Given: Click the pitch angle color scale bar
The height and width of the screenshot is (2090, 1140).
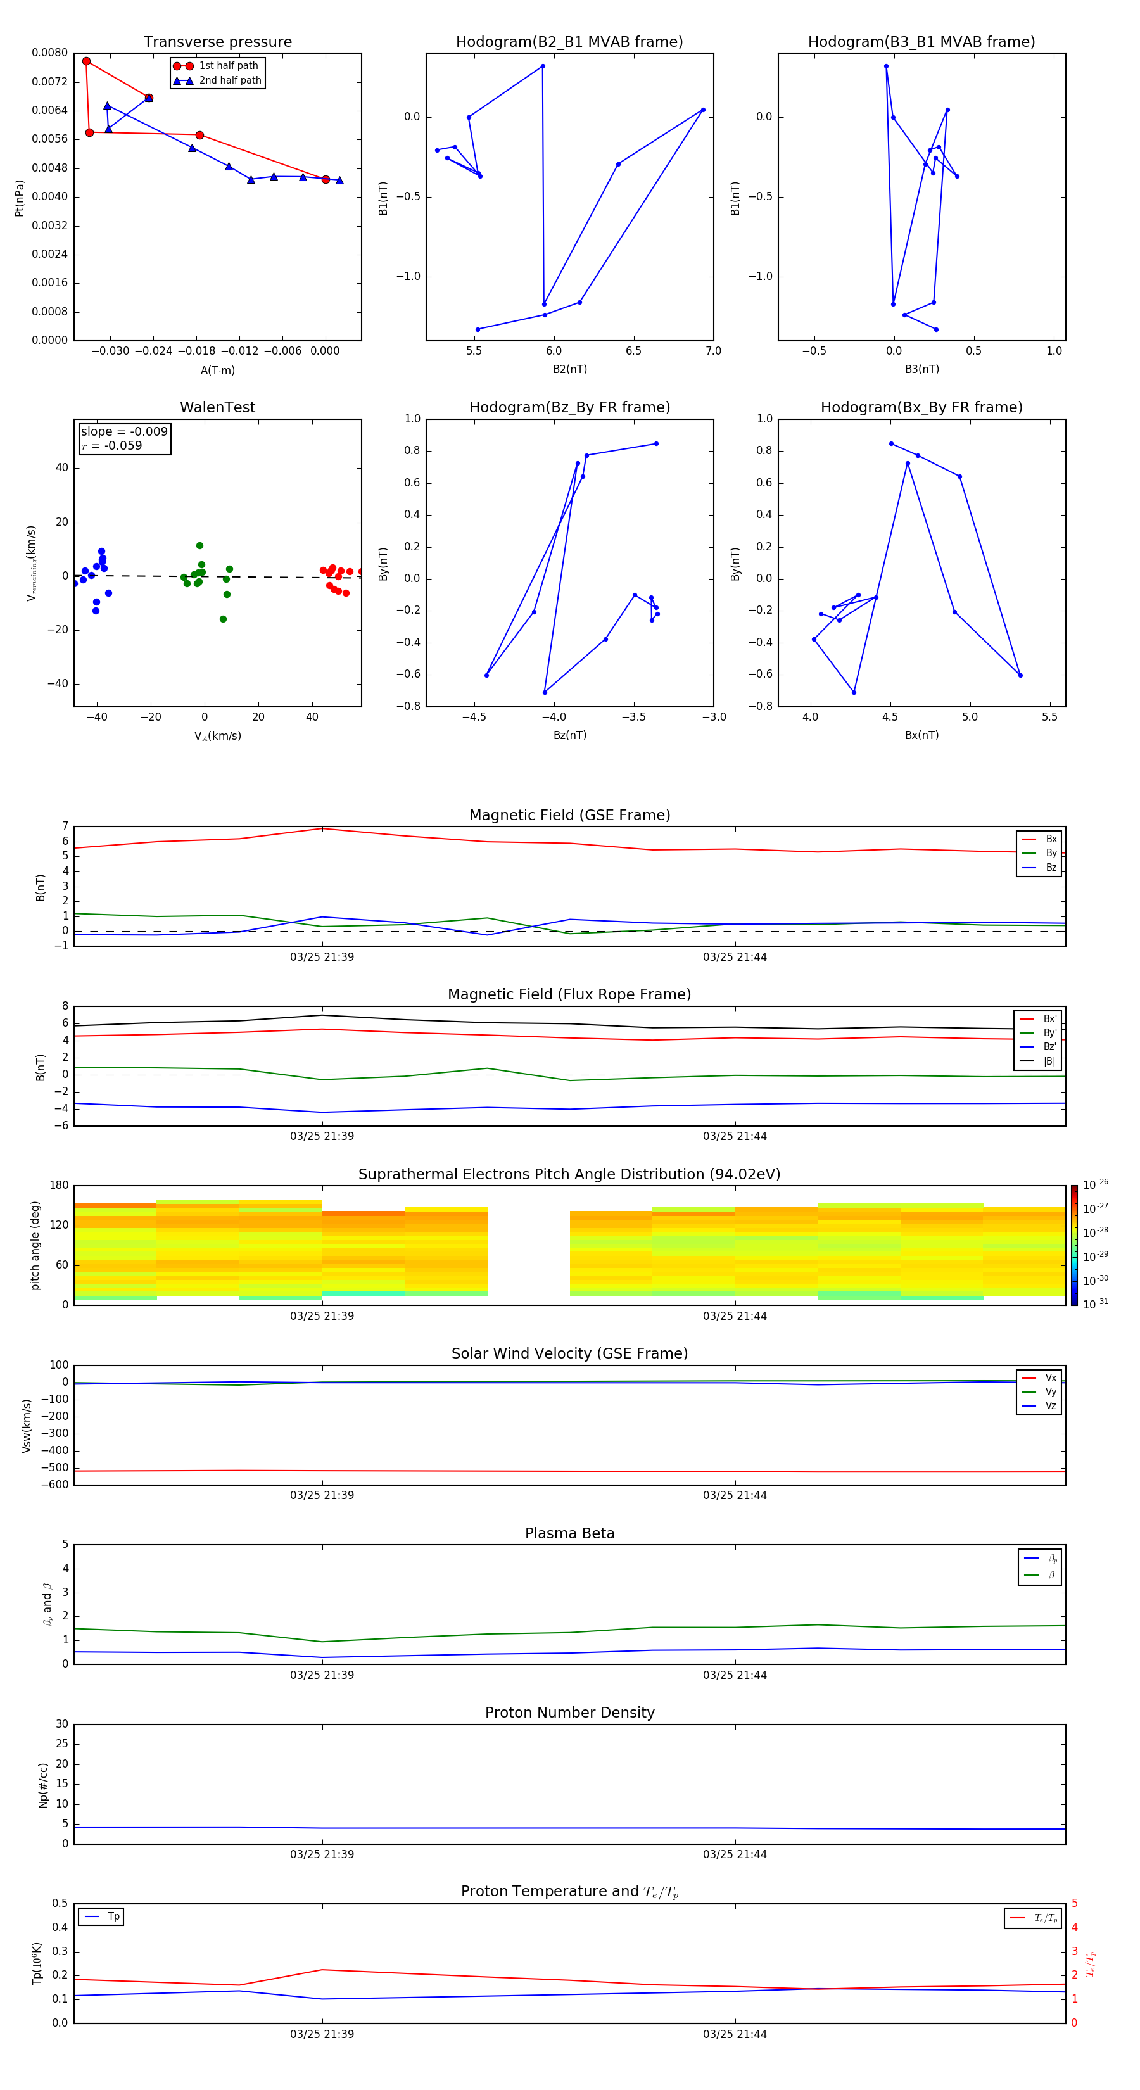Looking at the screenshot, I should pos(1074,1245).
